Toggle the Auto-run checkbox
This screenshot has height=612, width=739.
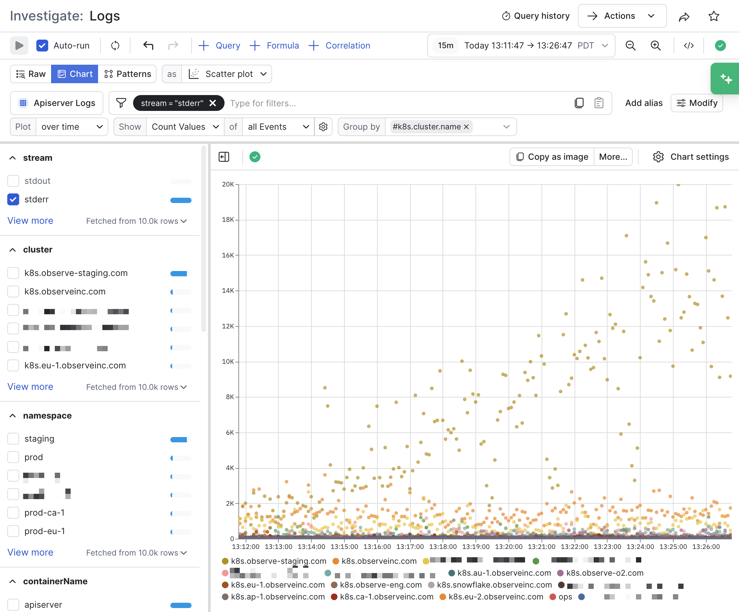point(42,45)
